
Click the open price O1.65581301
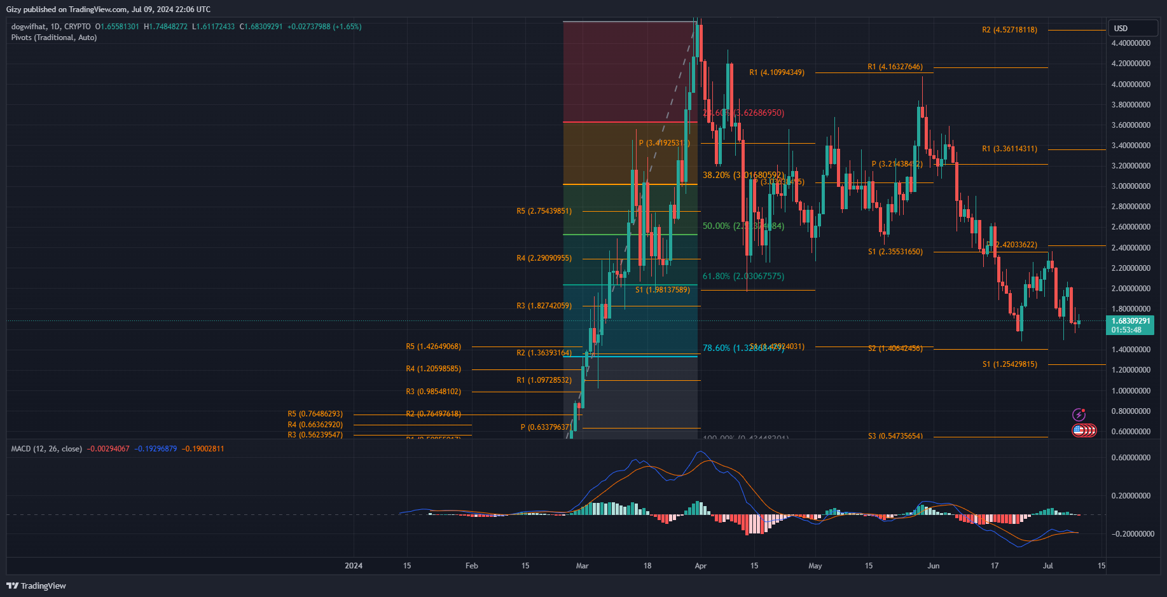pos(117,27)
